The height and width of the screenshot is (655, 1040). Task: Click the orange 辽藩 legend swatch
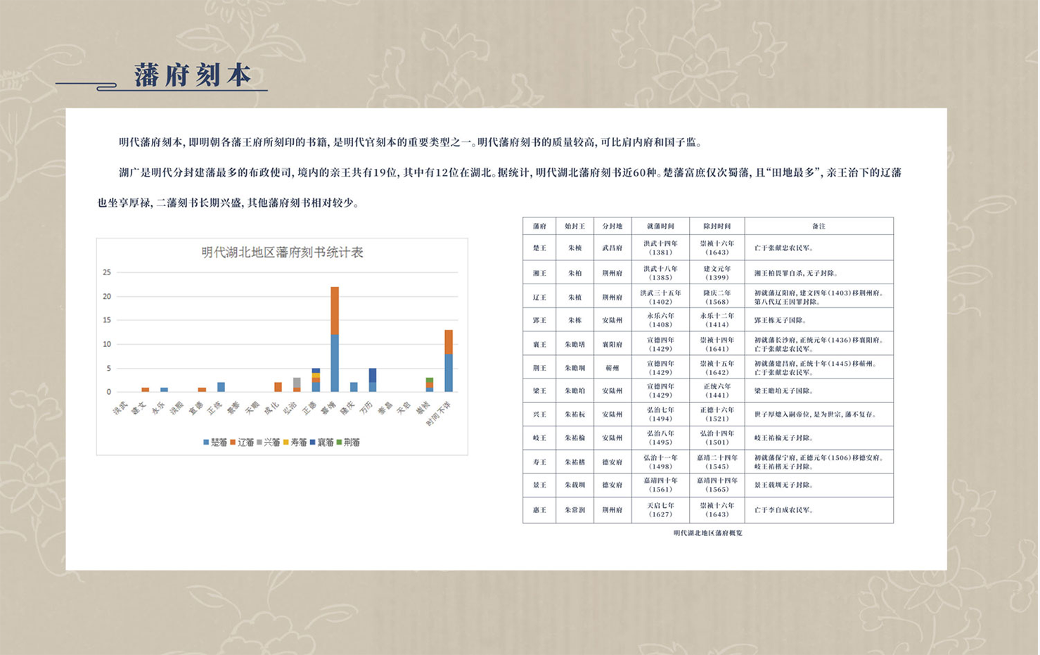[x=233, y=443]
